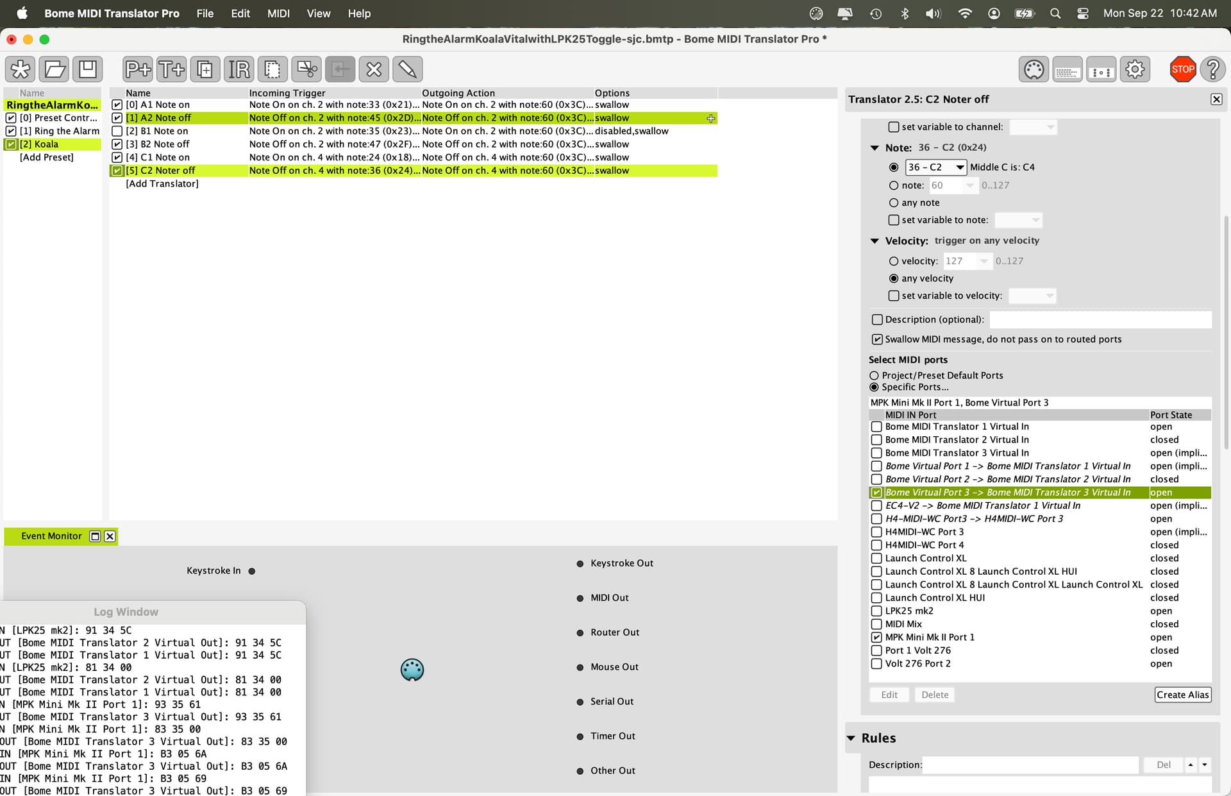
Task: Collapse the Velocity section triangle
Action: [x=875, y=241]
